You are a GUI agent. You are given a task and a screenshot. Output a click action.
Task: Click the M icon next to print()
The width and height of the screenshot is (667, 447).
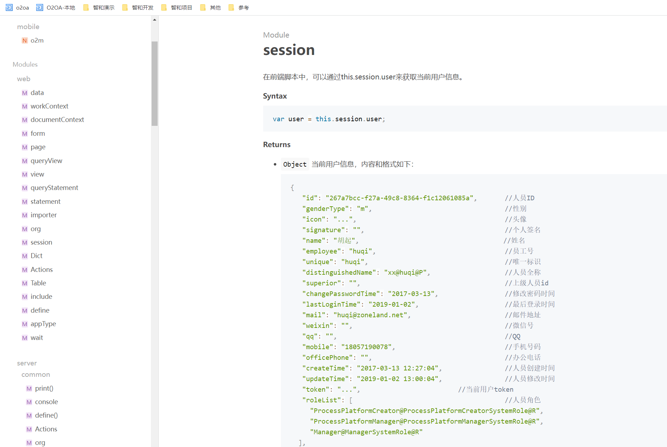[x=29, y=389]
